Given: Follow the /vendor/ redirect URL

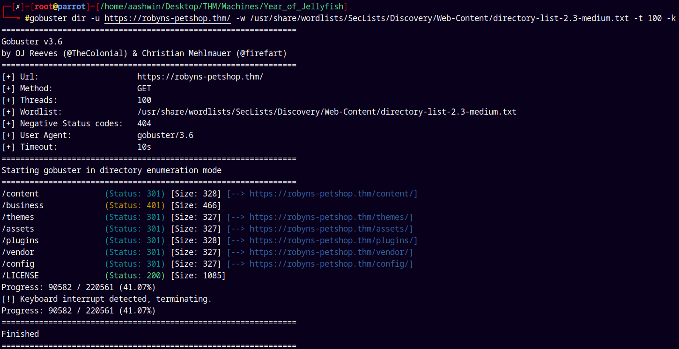Looking at the screenshot, I should coord(331,252).
